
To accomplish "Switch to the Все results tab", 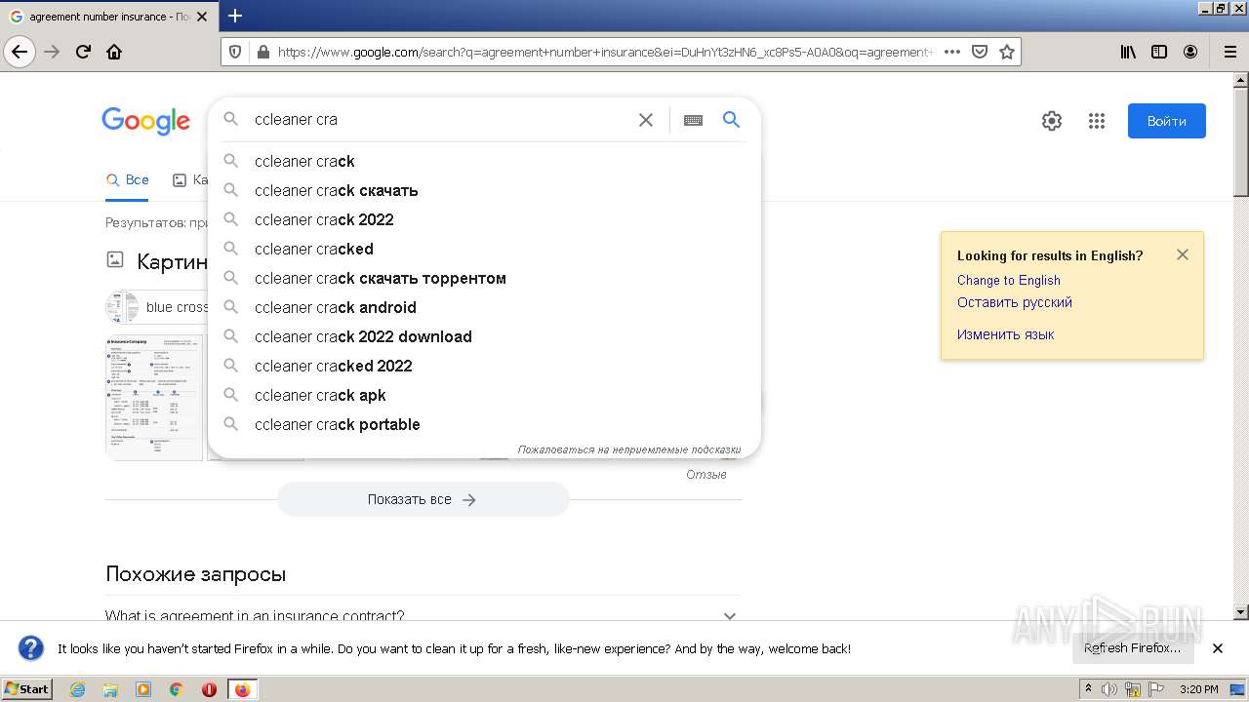I will pos(128,179).
